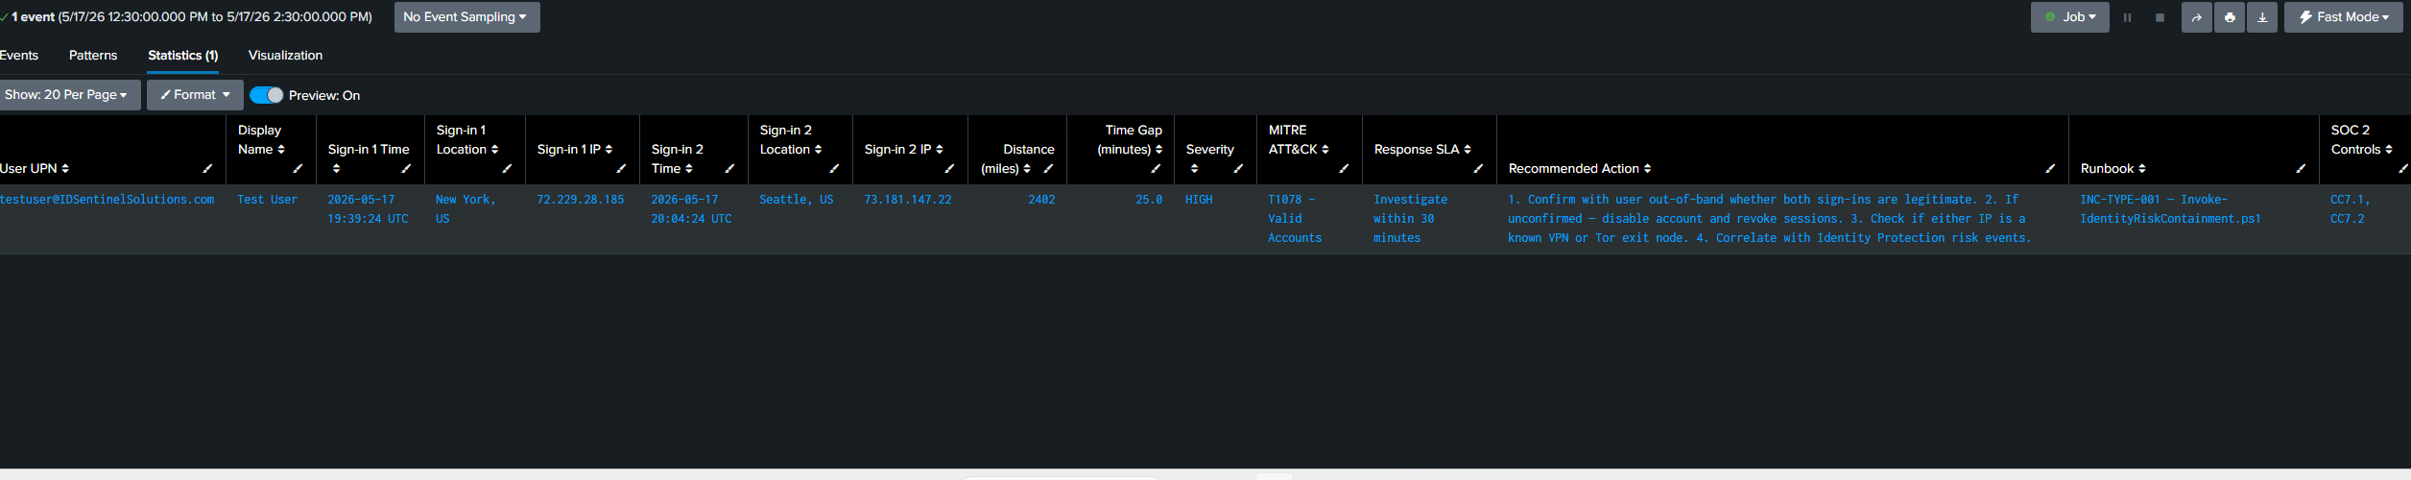The height and width of the screenshot is (480, 2411).
Task: Click the Seattle, US location
Action: click(x=797, y=200)
